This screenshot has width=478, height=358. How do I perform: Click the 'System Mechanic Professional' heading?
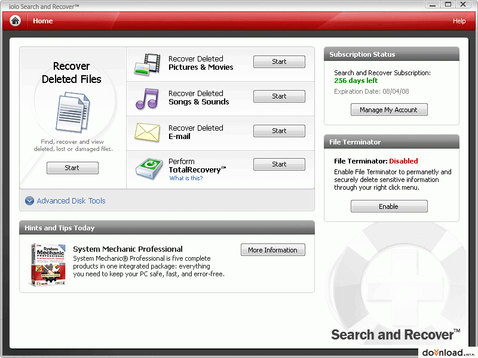tap(128, 249)
